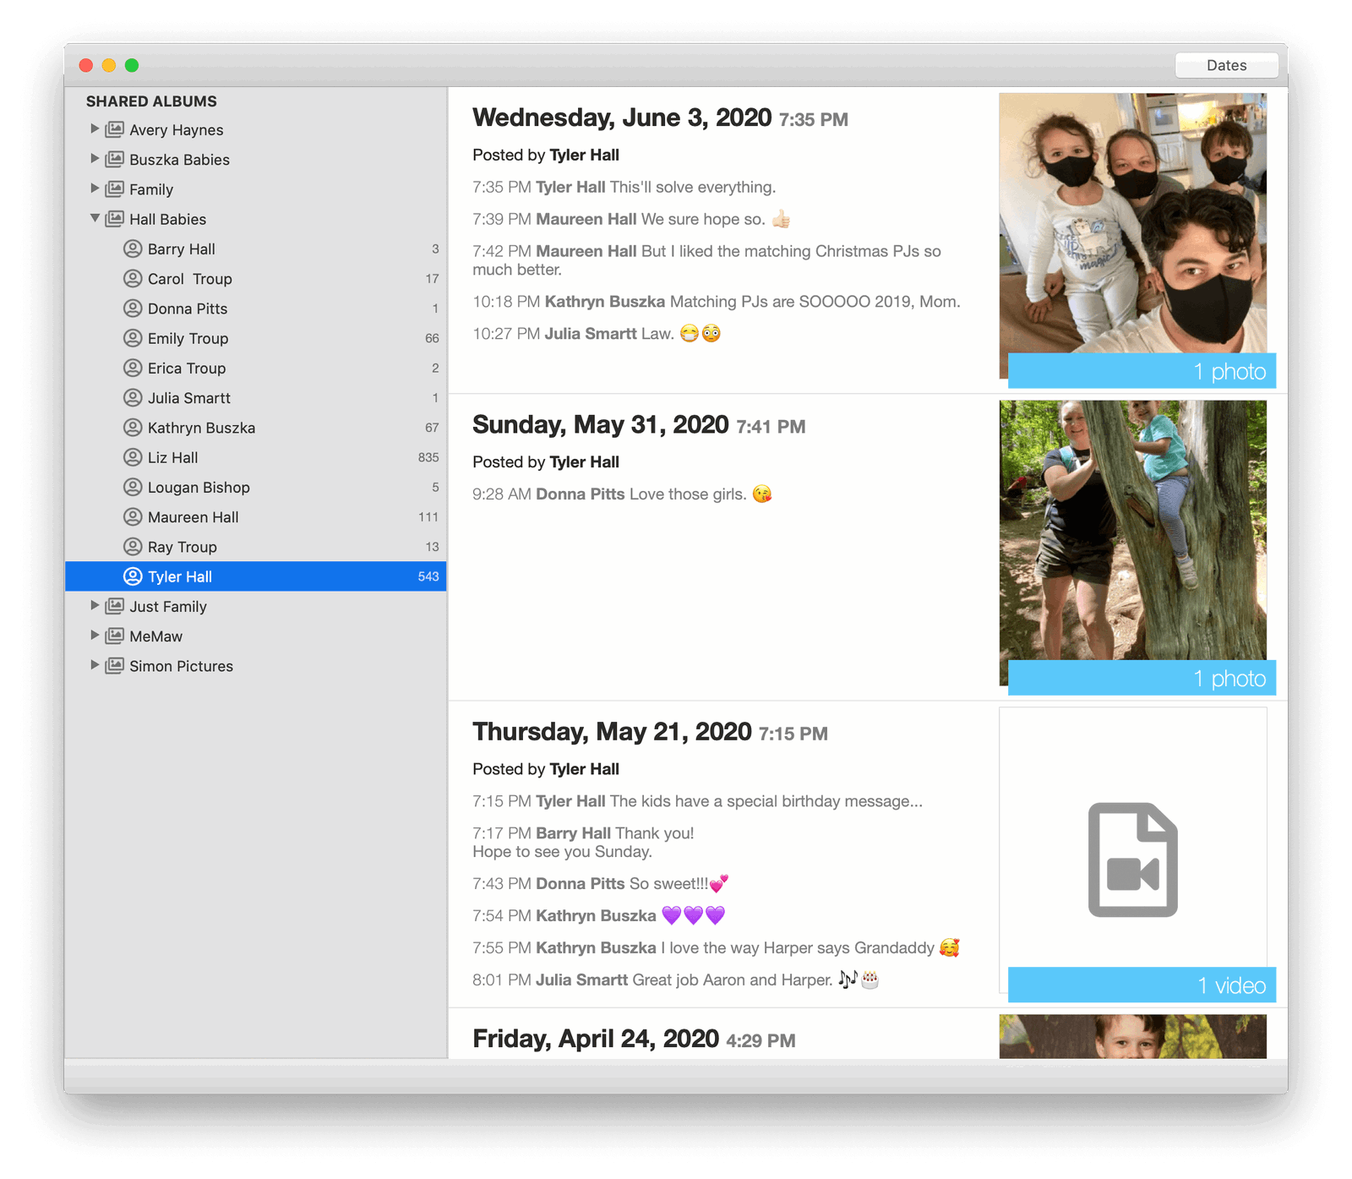The image size is (1352, 1179).
Task: Select Carol Troup in Hall Babies
Action: (x=189, y=279)
